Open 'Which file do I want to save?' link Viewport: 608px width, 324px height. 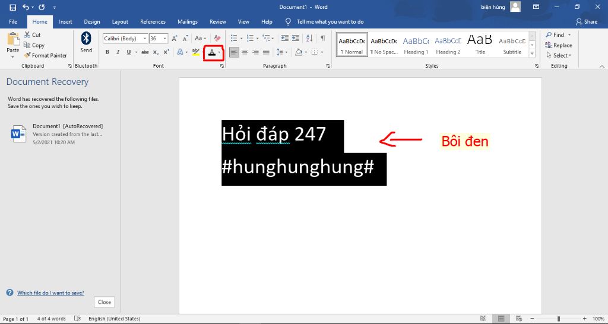(x=50, y=293)
